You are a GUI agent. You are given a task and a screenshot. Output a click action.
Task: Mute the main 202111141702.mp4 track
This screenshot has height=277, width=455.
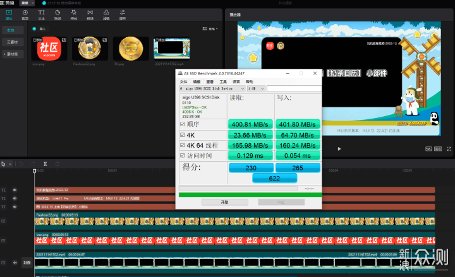pos(15,262)
